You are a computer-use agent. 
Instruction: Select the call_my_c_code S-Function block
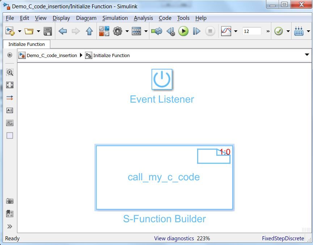(x=164, y=177)
